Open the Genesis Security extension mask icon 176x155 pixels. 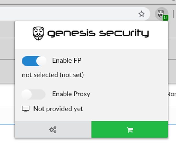tap(161, 14)
